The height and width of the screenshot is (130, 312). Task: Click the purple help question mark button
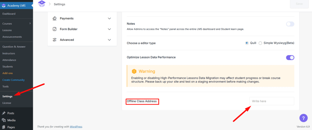303,118
